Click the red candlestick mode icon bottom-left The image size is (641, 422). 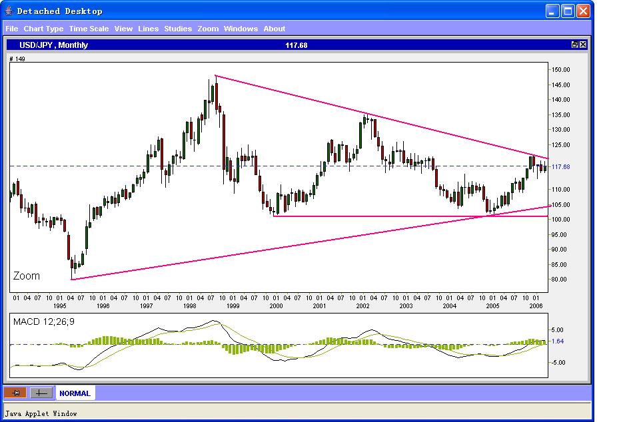pyautogui.click(x=15, y=393)
